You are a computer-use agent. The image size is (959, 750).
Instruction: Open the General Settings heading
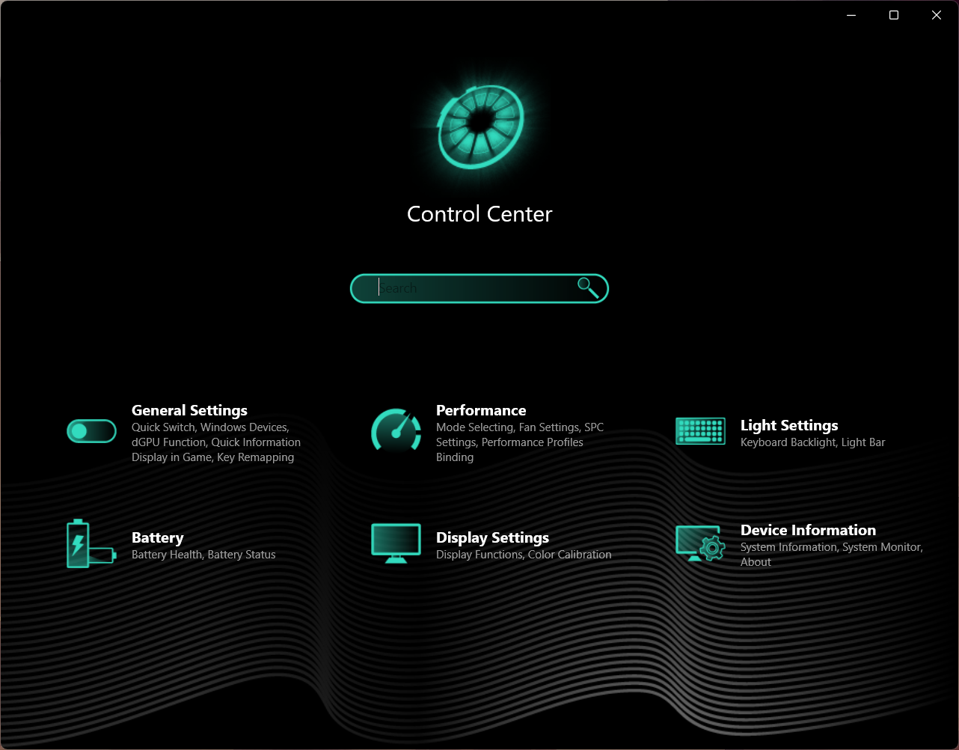[189, 410]
